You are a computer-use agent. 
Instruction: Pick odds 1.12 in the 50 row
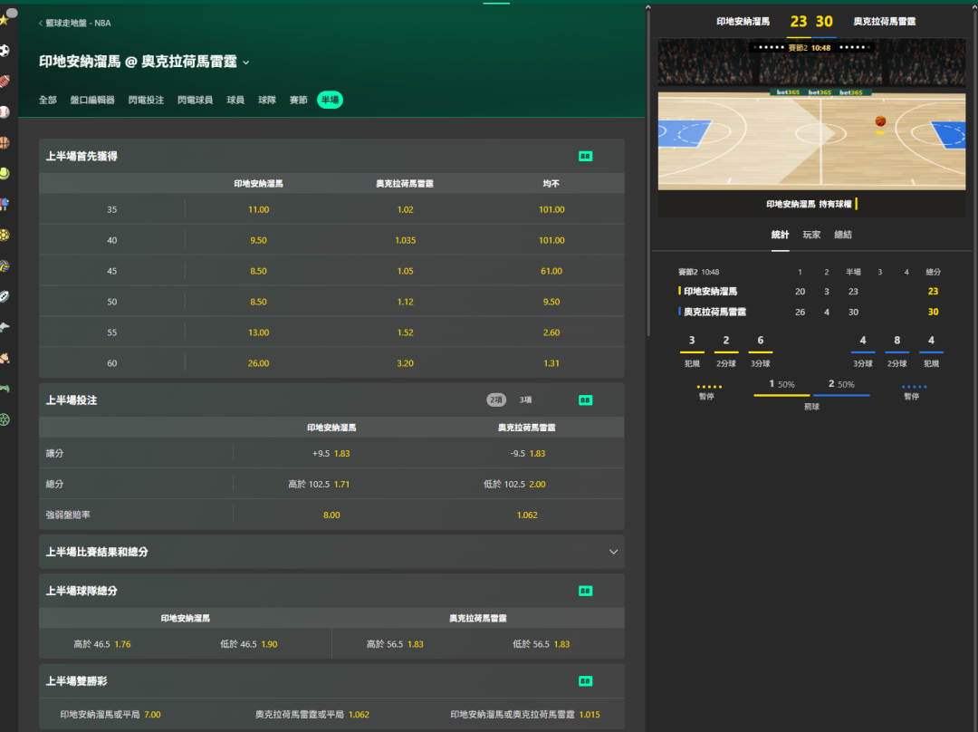406,302
